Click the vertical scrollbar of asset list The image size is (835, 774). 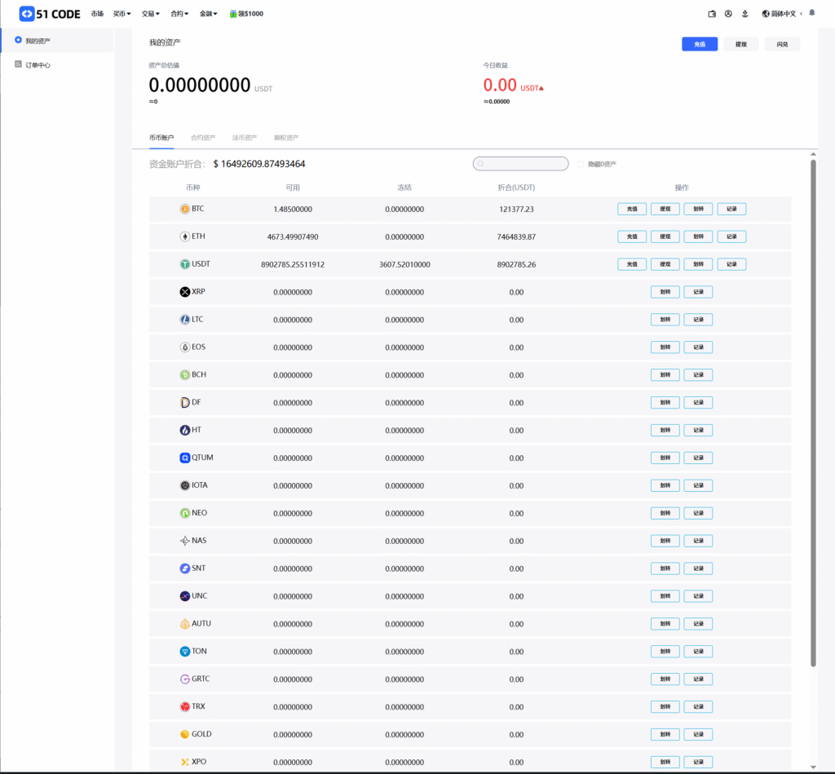pos(813,408)
